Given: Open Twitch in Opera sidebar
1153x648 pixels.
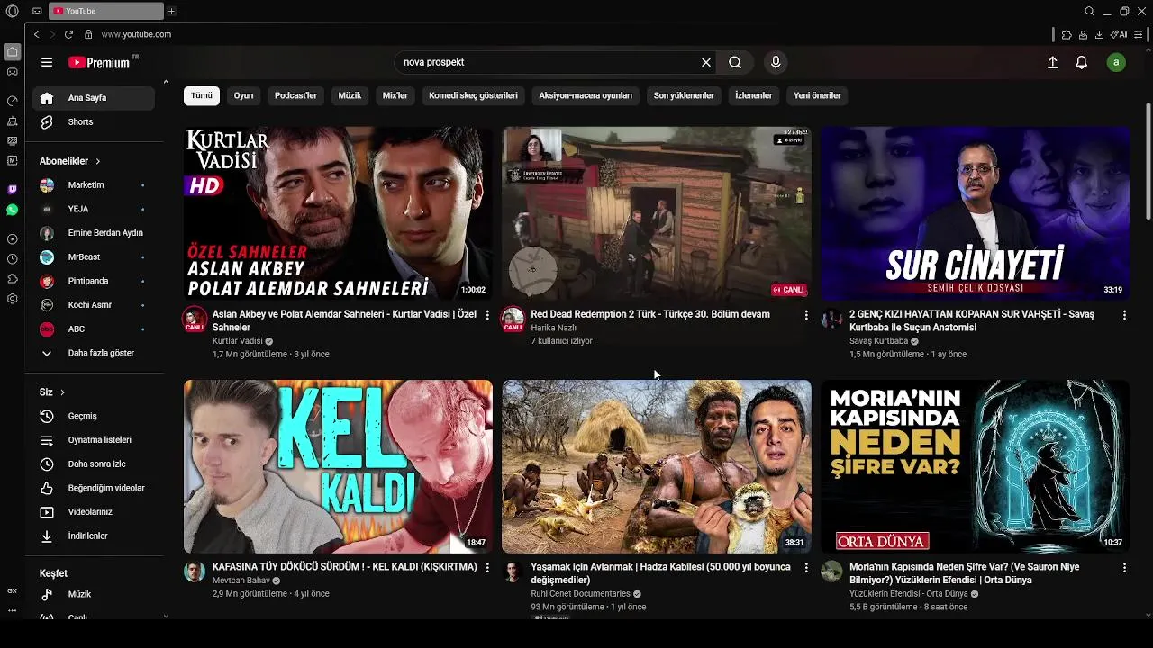Looking at the screenshot, I should (x=12, y=190).
